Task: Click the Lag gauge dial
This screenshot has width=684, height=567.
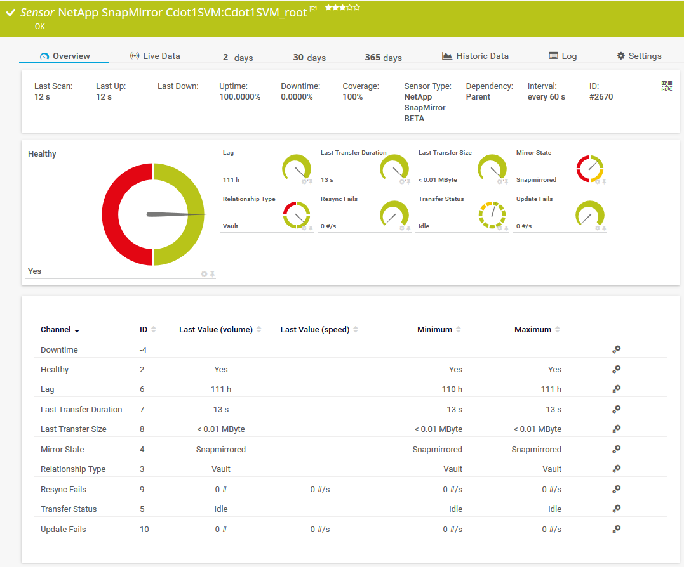Action: [x=297, y=168]
